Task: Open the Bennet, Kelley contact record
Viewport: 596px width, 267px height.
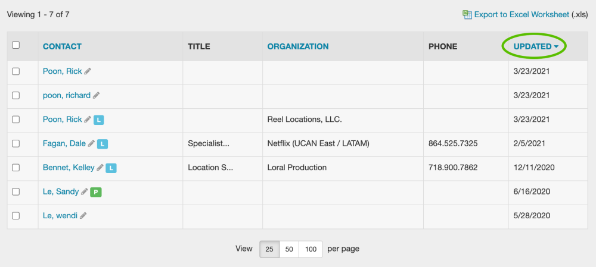Action: click(69, 168)
